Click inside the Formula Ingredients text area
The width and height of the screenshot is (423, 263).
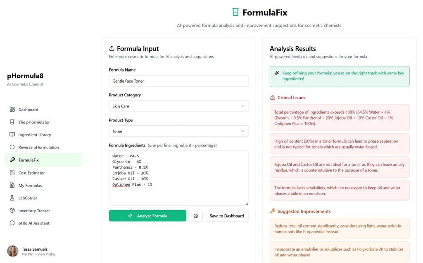coord(178,178)
